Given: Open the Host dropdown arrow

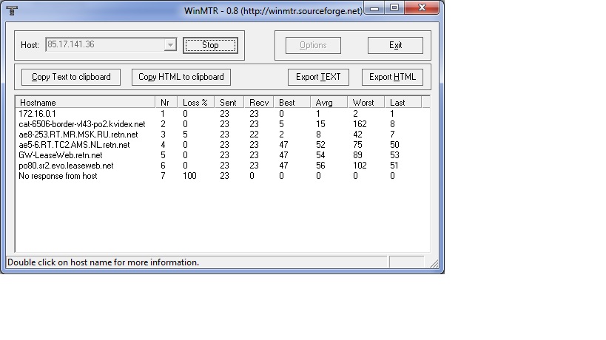Looking at the screenshot, I should point(170,45).
